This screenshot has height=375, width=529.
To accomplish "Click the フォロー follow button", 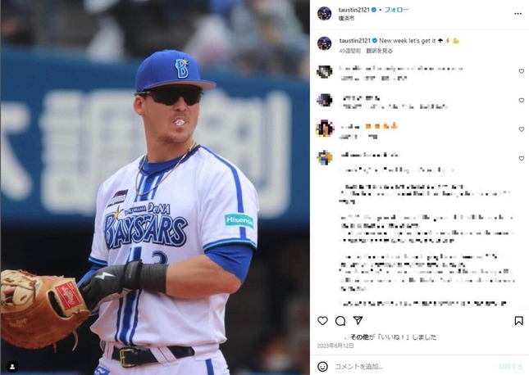I will coord(396,10).
